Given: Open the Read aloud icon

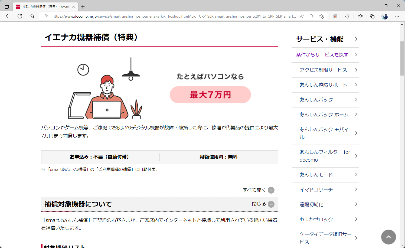Looking at the screenshot, I should tap(302, 16).
